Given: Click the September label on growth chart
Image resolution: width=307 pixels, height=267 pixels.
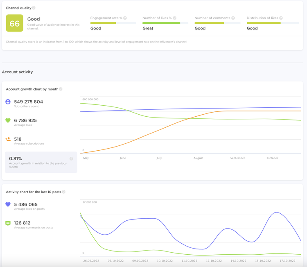Looking at the screenshot, I should click(237, 158).
